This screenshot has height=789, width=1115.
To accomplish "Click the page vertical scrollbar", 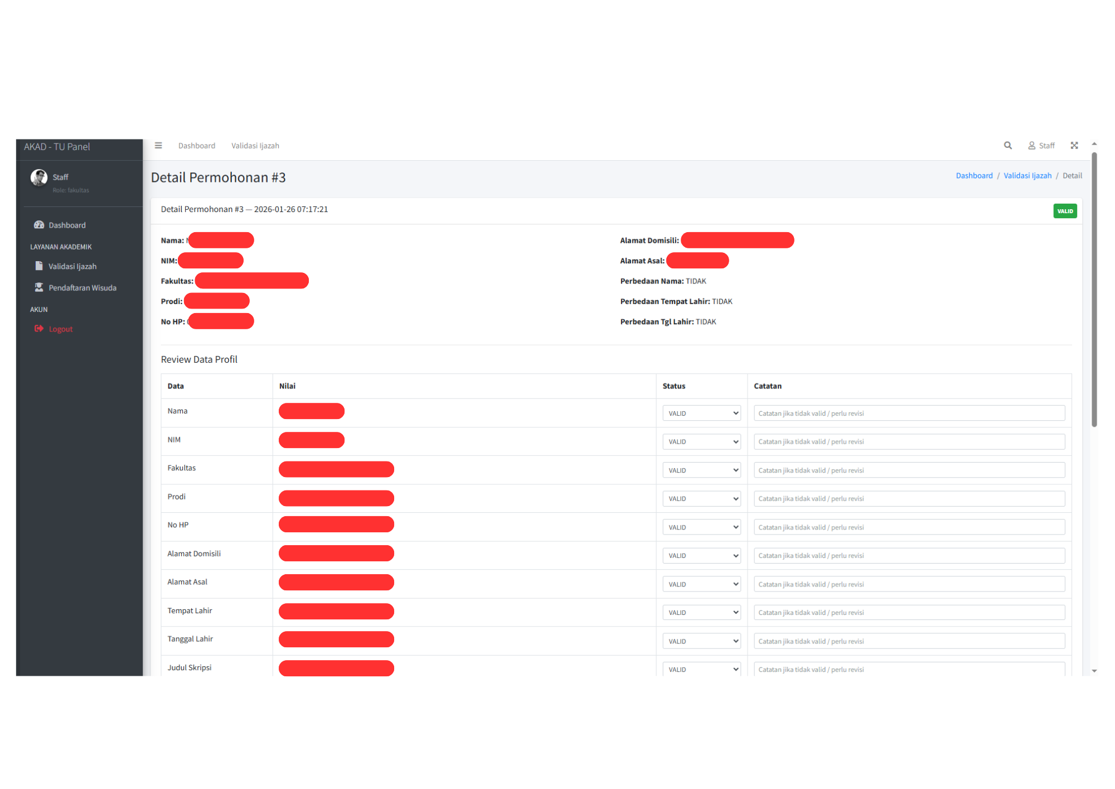I will click(x=1094, y=290).
